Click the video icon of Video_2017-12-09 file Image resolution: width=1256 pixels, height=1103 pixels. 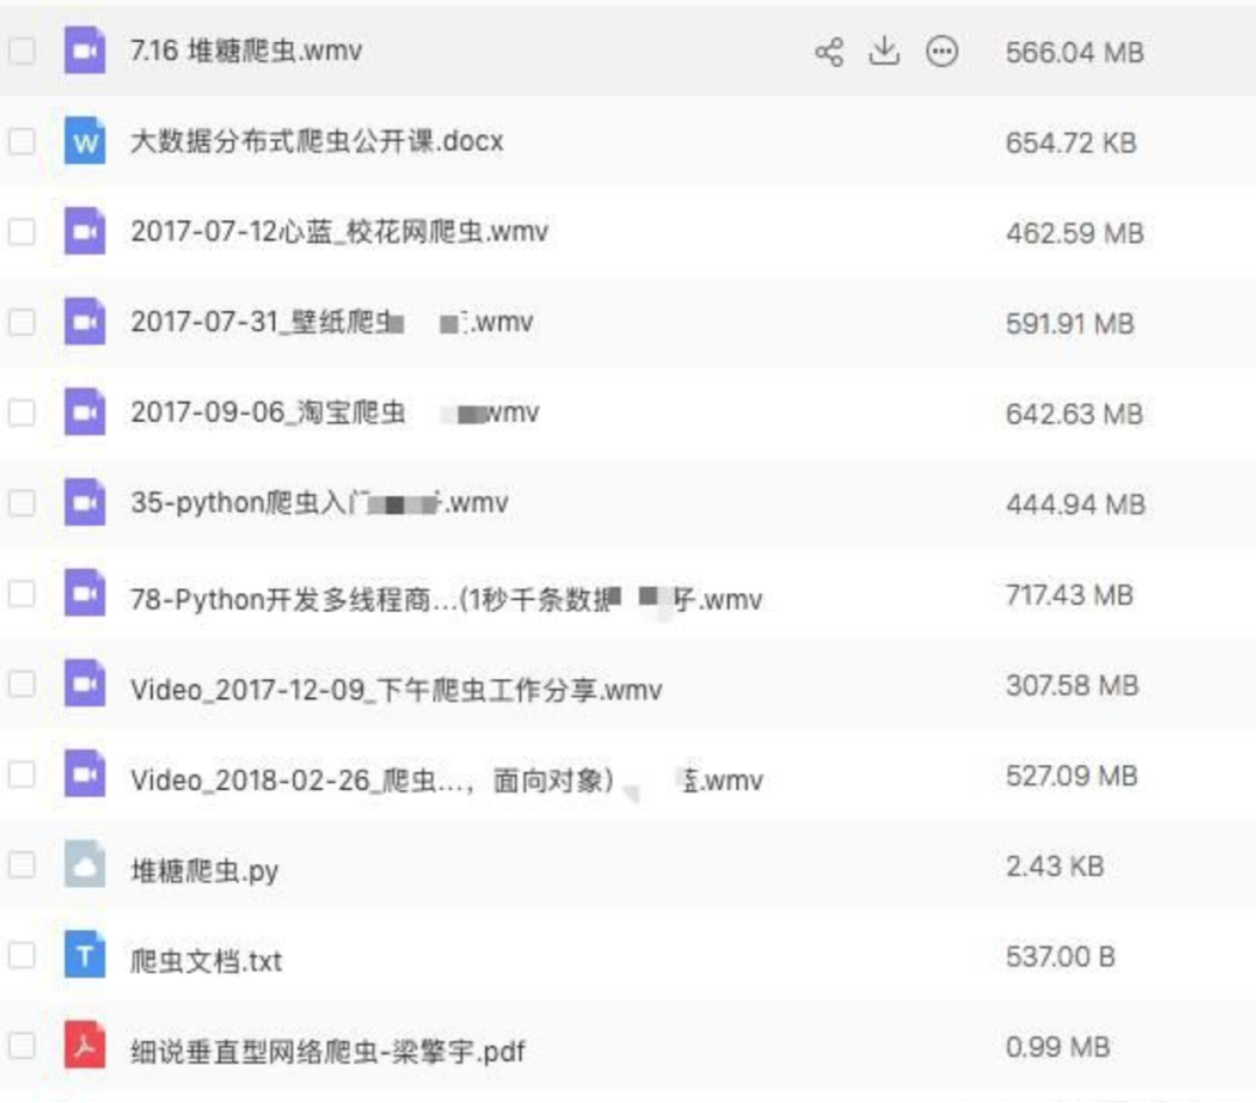[85, 683]
